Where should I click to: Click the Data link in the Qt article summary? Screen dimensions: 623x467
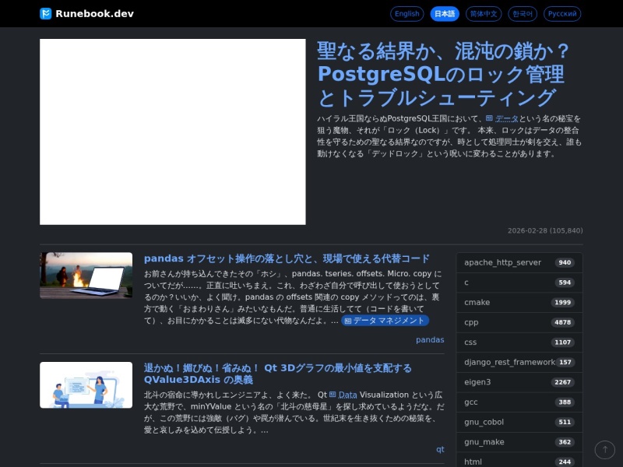[347, 395]
